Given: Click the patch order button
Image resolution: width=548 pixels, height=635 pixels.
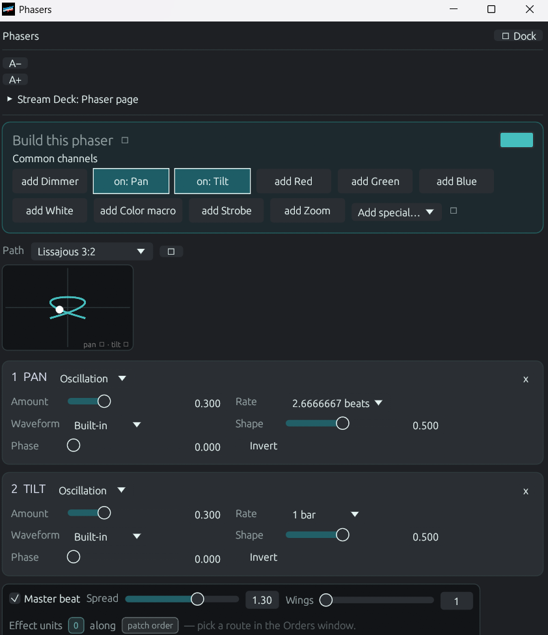Looking at the screenshot, I should (x=150, y=626).
